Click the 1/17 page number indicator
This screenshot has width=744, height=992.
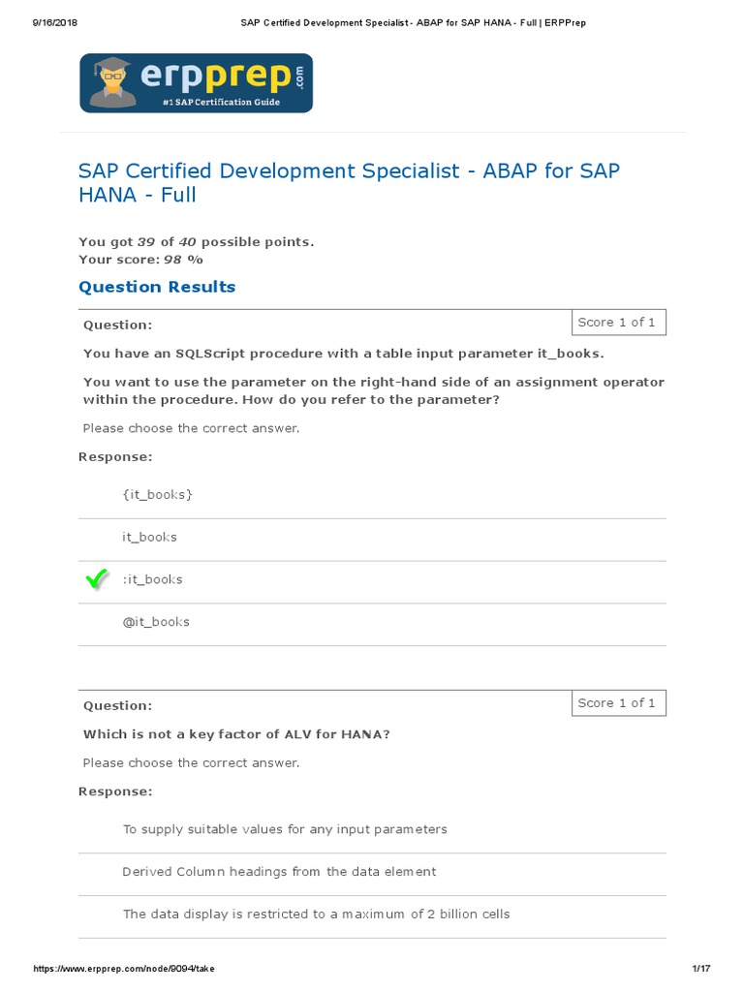point(701,969)
